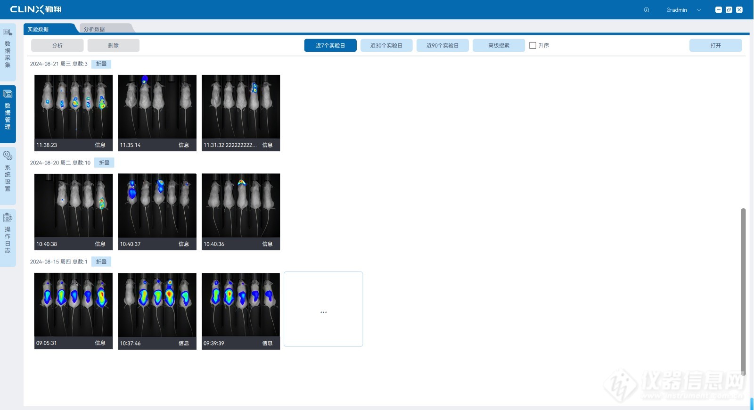Collapse the 2024-08-20 experiment group
Image resolution: width=754 pixels, height=410 pixels.
pyautogui.click(x=104, y=163)
